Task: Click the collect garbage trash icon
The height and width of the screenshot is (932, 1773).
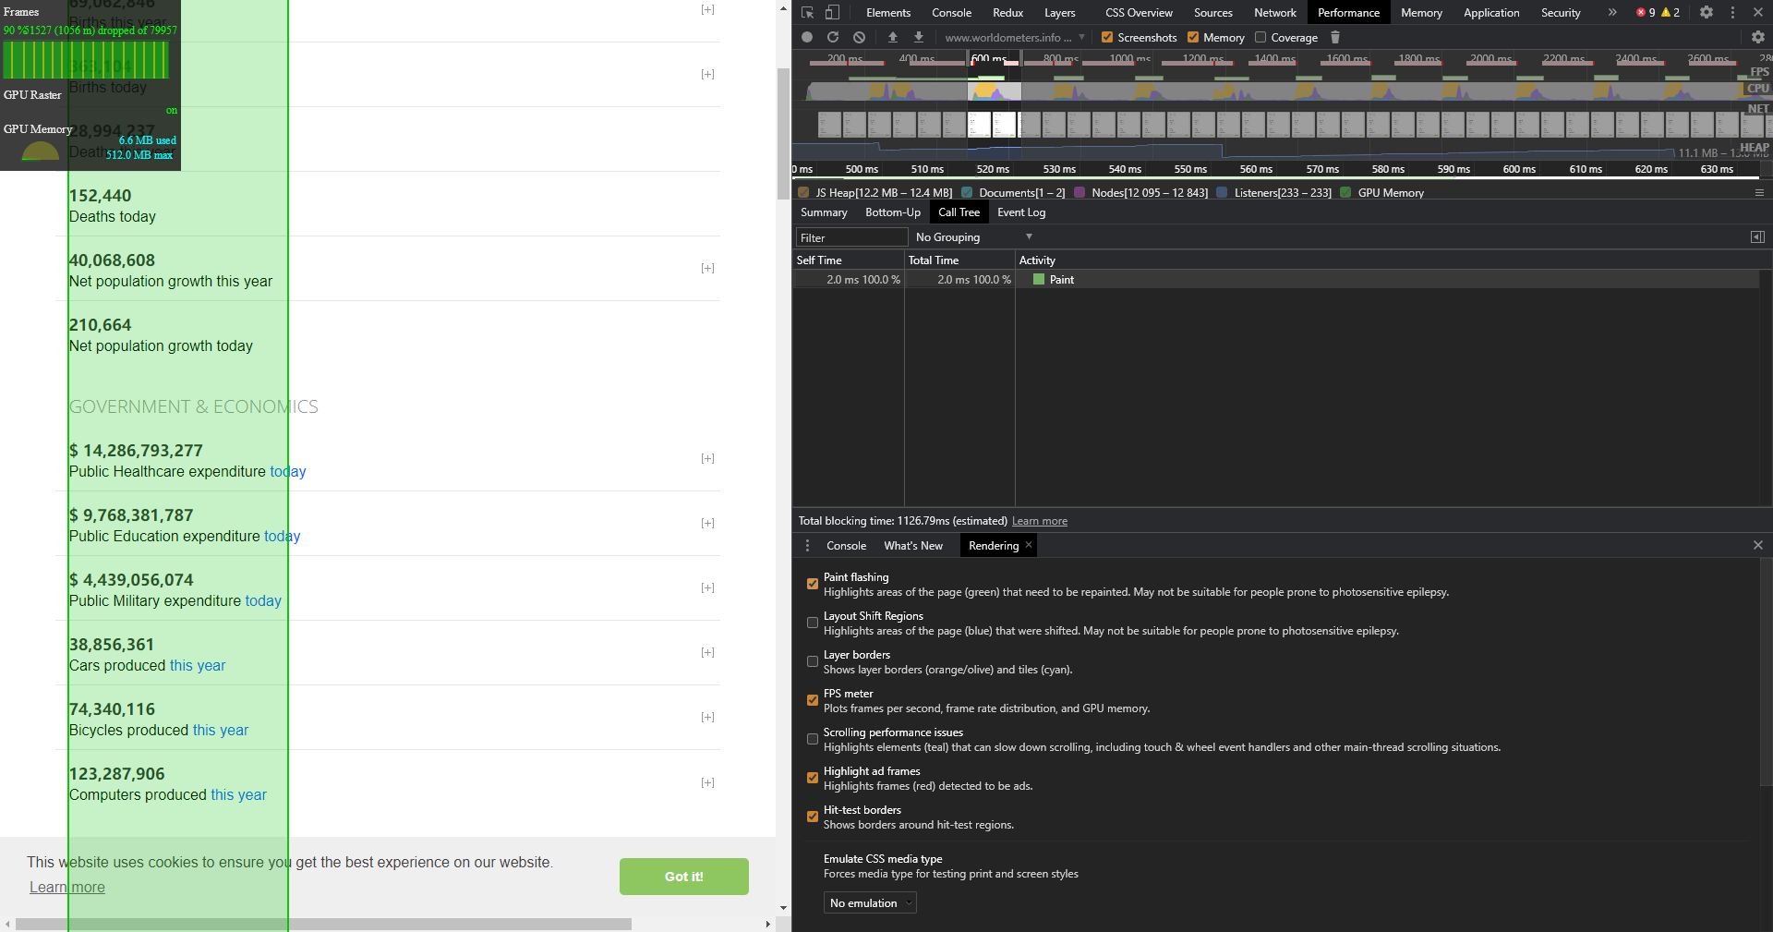Action: point(1334,38)
